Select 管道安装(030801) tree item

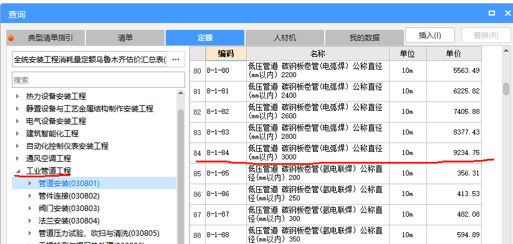click(69, 184)
